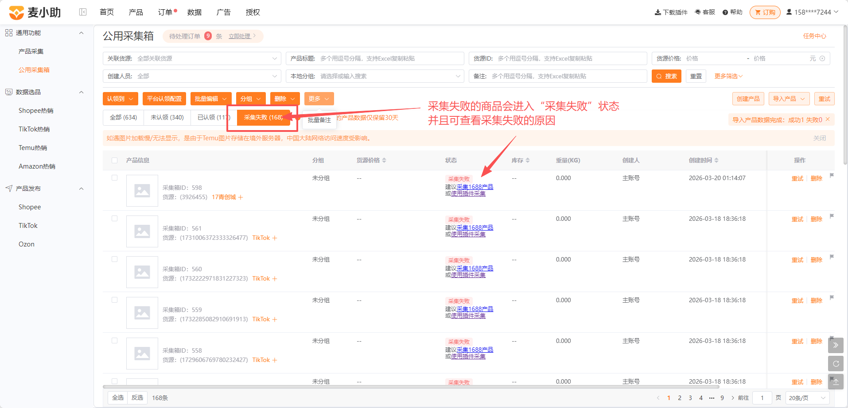Go to the next page arrow

(733, 398)
